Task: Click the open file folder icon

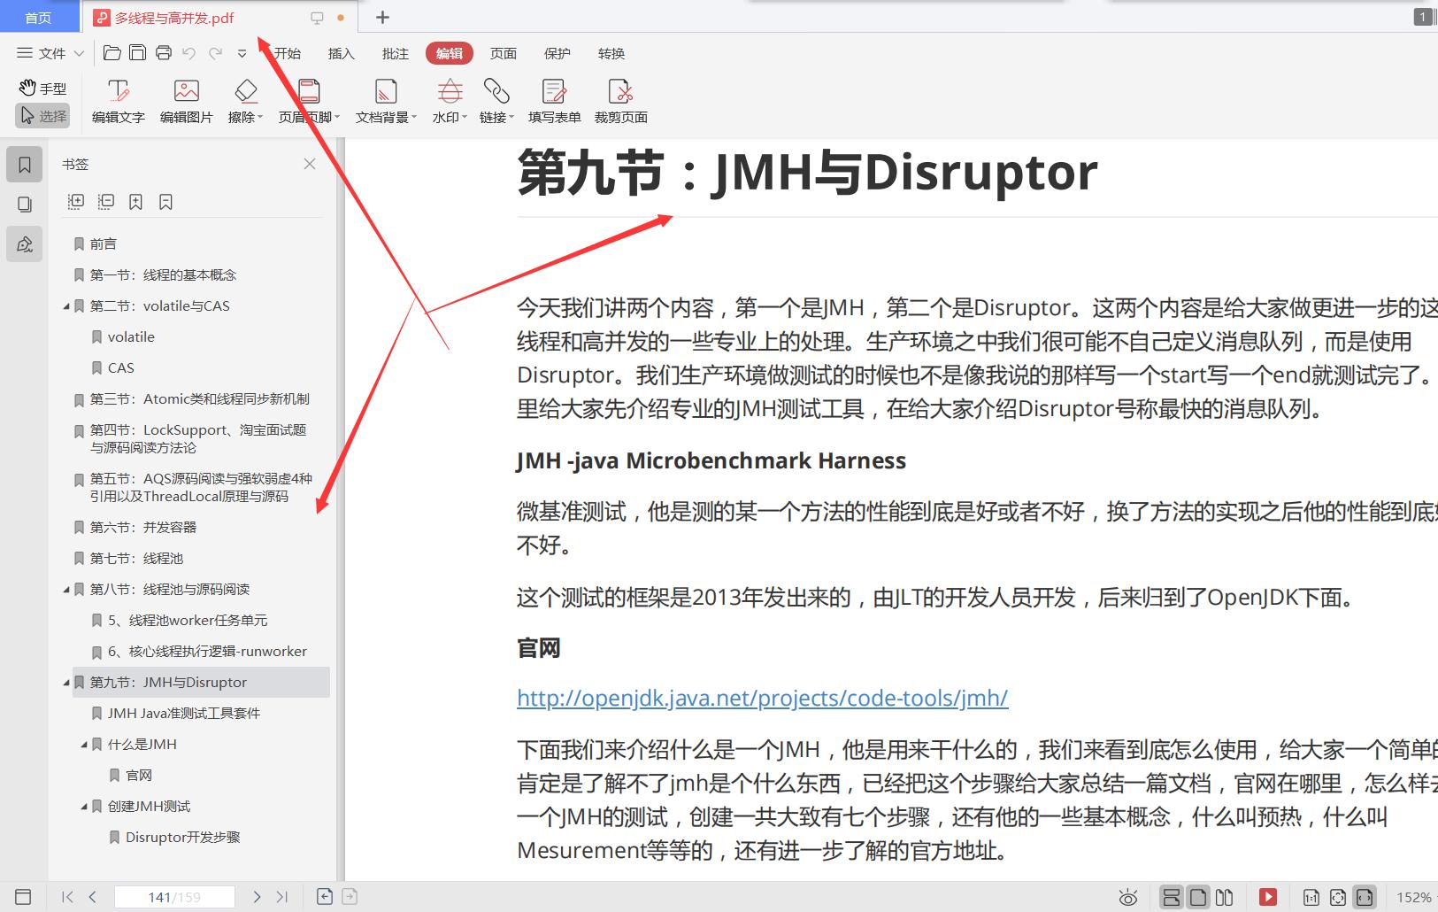Action: (112, 53)
